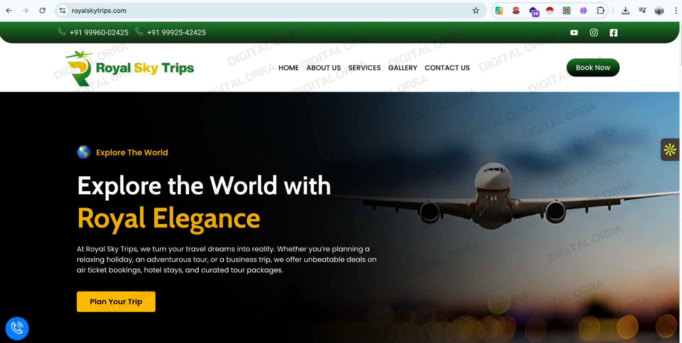Screen dimensions: 682x343
Task: Open the browser downloads icon
Action: [x=625, y=11]
